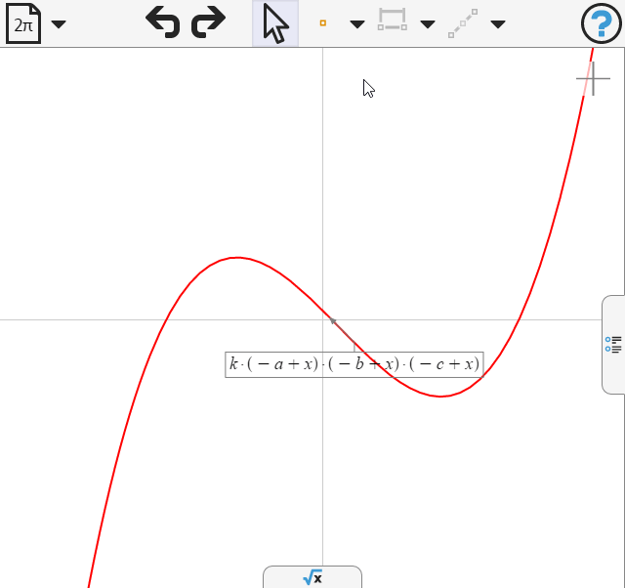The height and width of the screenshot is (588, 625).
Task: Undo the last action
Action: (163, 22)
